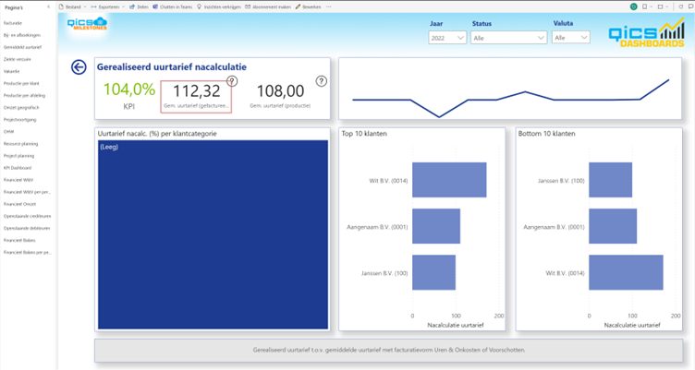695x370 pixels.
Task: Switch to the Vakantie page
Action: (11, 71)
